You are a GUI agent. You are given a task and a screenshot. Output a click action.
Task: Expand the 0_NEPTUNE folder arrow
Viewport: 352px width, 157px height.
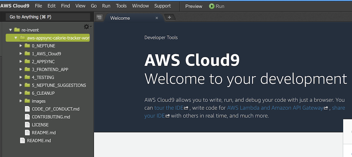click(x=21, y=46)
